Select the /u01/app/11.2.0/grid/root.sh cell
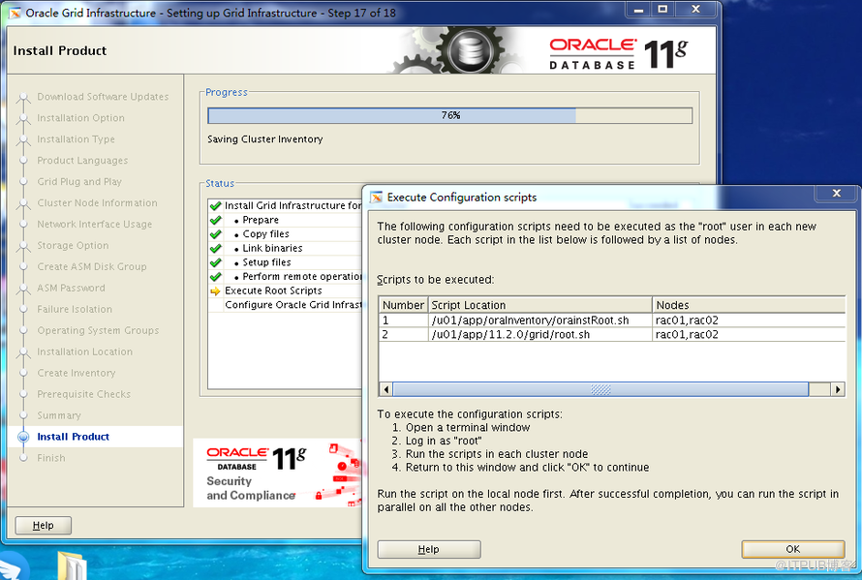 point(539,334)
